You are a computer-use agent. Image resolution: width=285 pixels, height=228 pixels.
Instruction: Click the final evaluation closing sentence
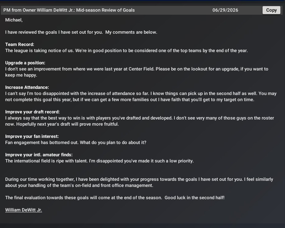115,198
